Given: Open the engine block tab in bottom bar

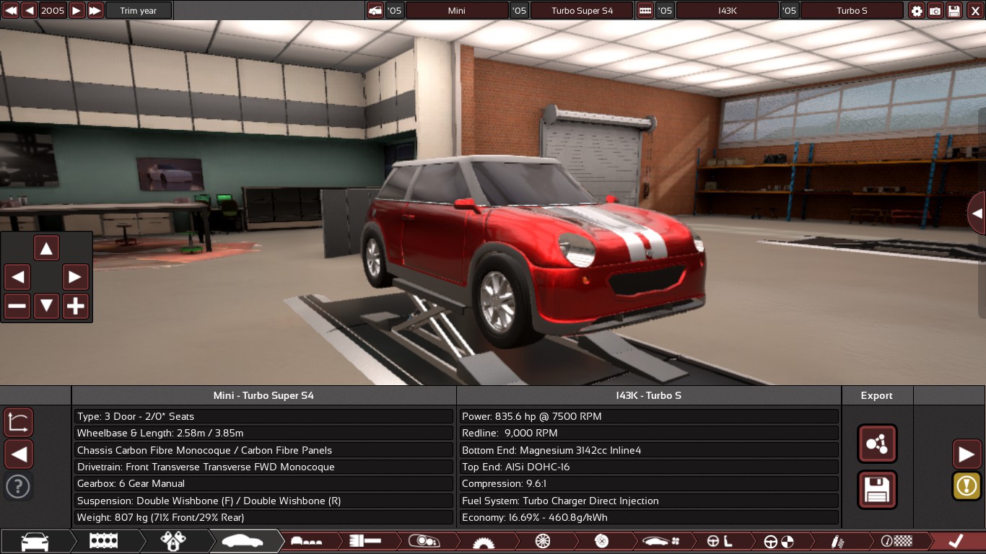Looking at the screenshot, I should pos(103,541).
